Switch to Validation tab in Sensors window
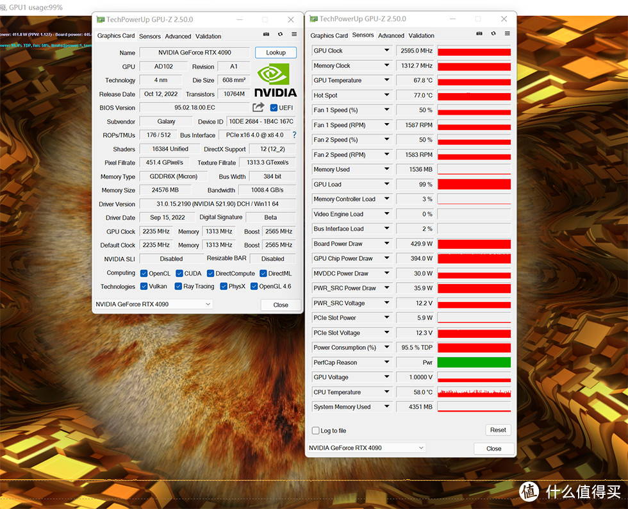This screenshot has height=509, width=628. (422, 35)
